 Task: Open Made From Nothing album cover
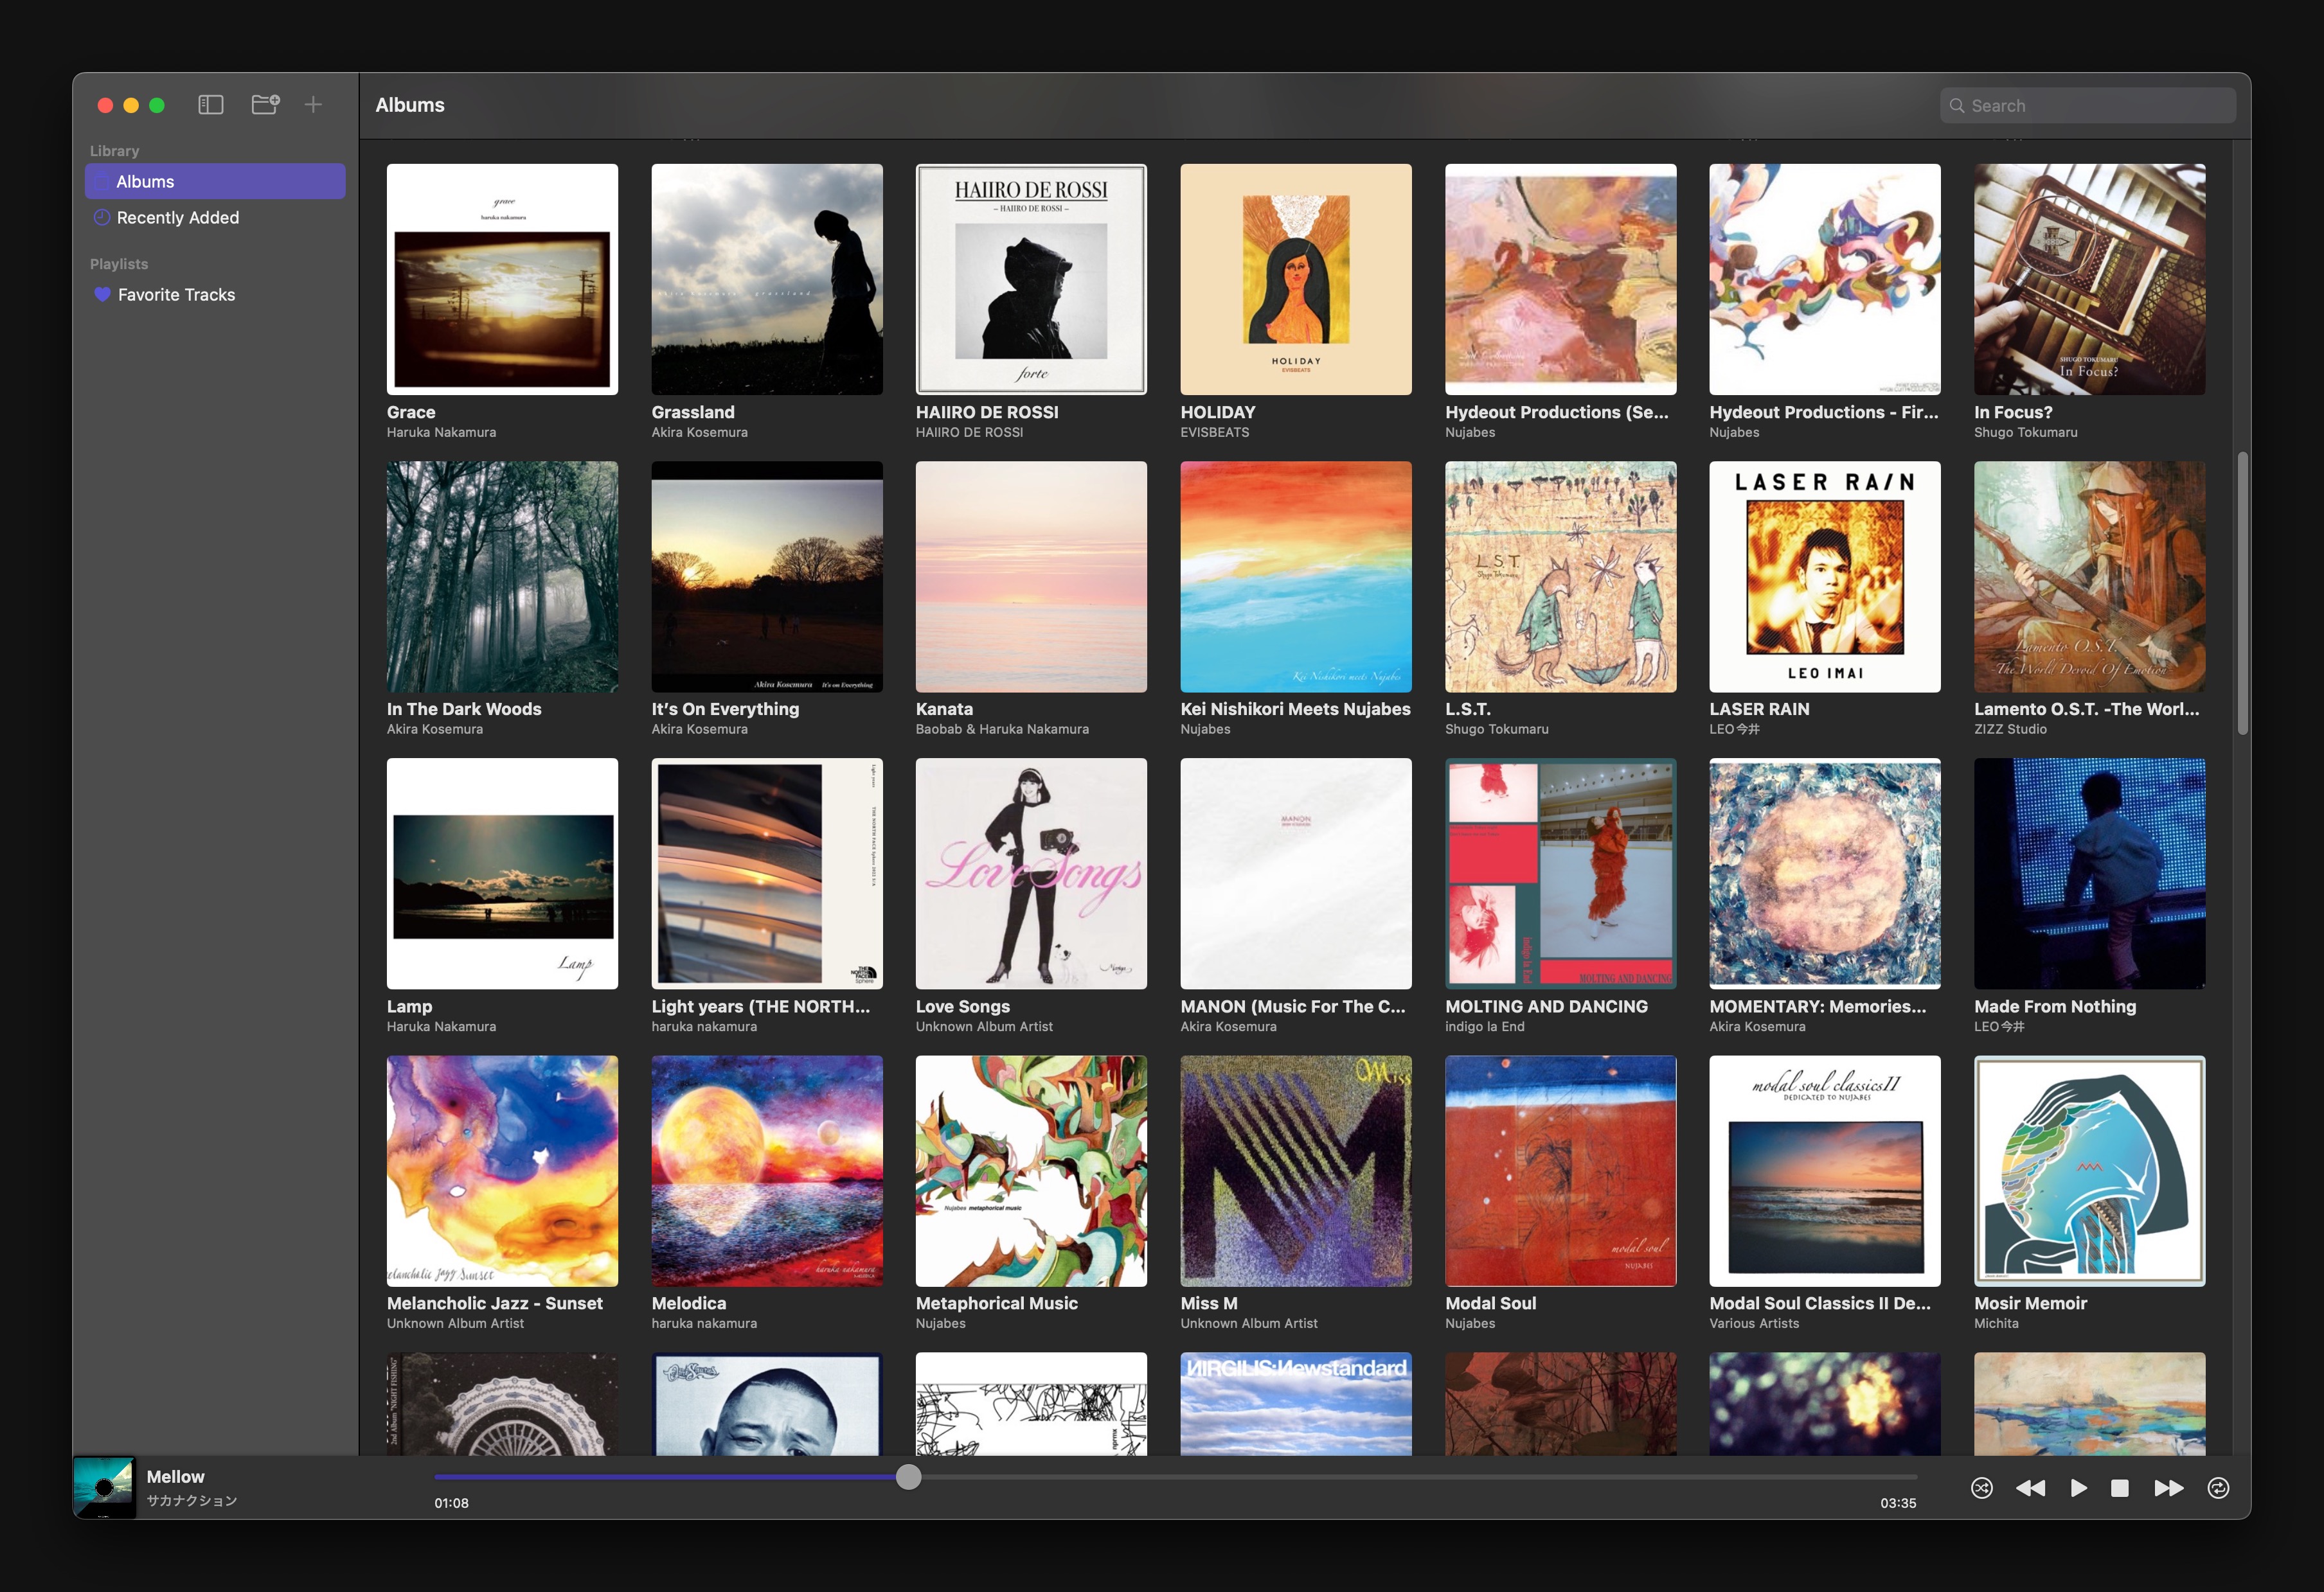(2089, 874)
